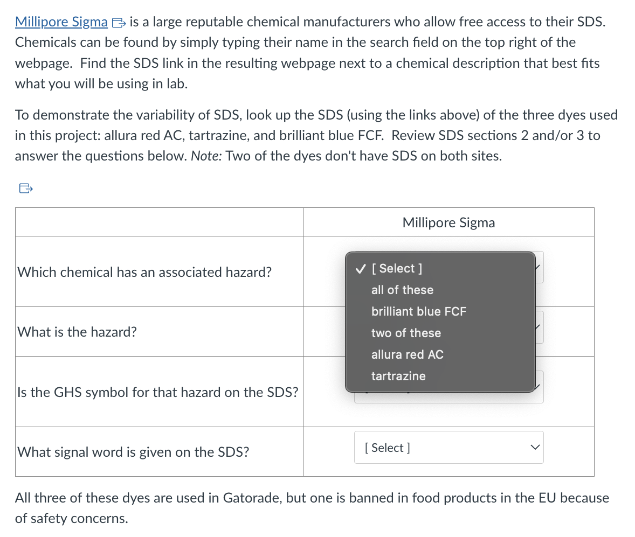
Task: Click the standalone external link icon above table
Action: [x=26, y=188]
